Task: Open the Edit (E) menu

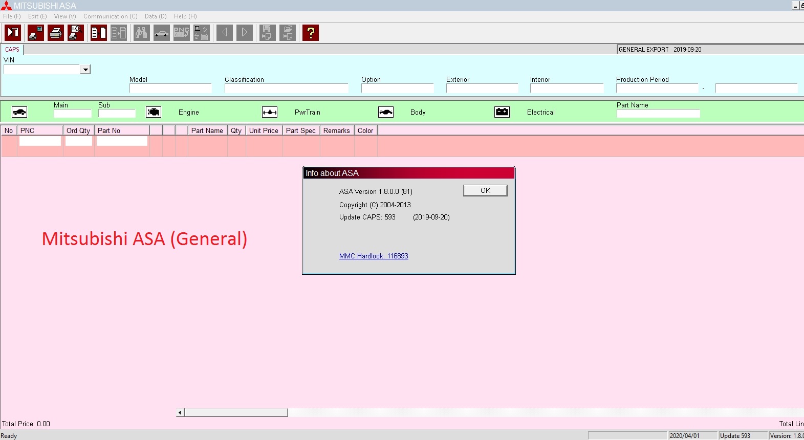Action: pos(37,16)
